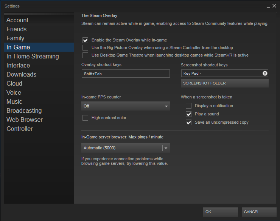The height and width of the screenshot is (221, 280).
Task: Uncheck Play a sound on screenshot
Action: point(188,114)
